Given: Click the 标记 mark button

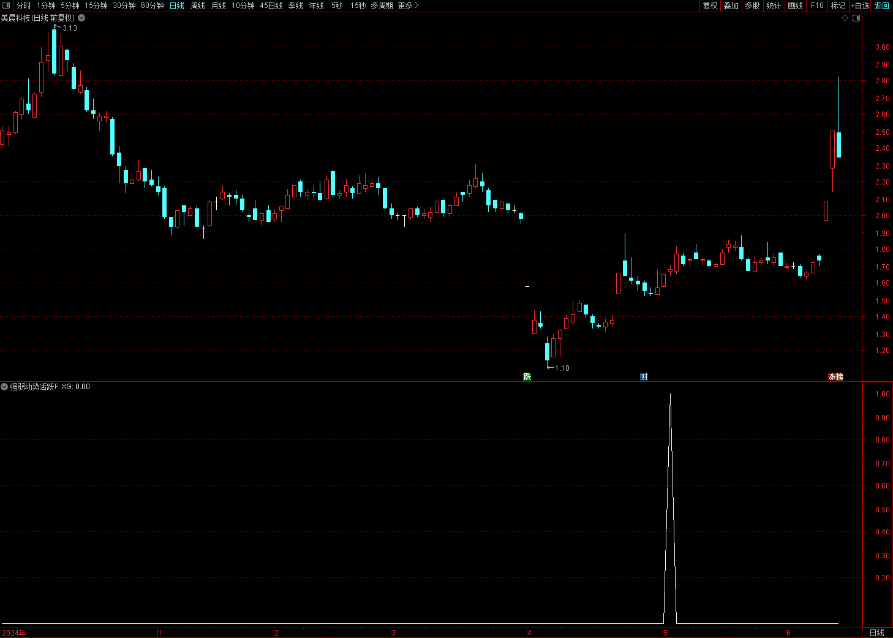Looking at the screenshot, I should pos(838,6).
